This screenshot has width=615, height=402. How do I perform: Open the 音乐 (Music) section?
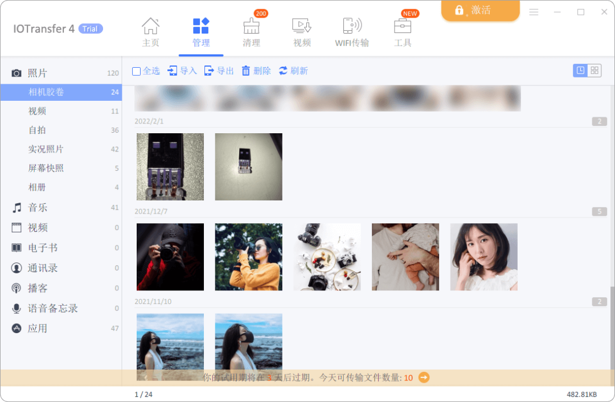tap(38, 207)
